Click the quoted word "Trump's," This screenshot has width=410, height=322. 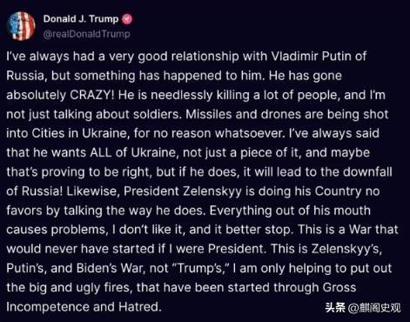click(201, 268)
